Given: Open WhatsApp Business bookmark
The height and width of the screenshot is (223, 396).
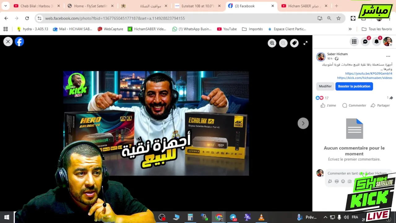Looking at the screenshot, I should click(x=192, y=29).
